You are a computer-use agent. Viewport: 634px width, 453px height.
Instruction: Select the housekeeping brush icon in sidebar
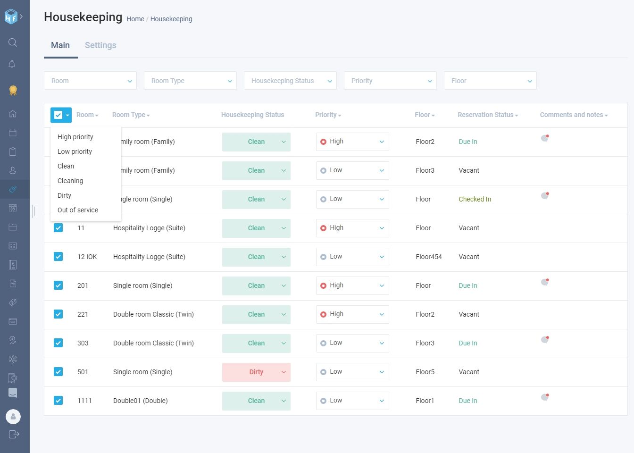[13, 189]
